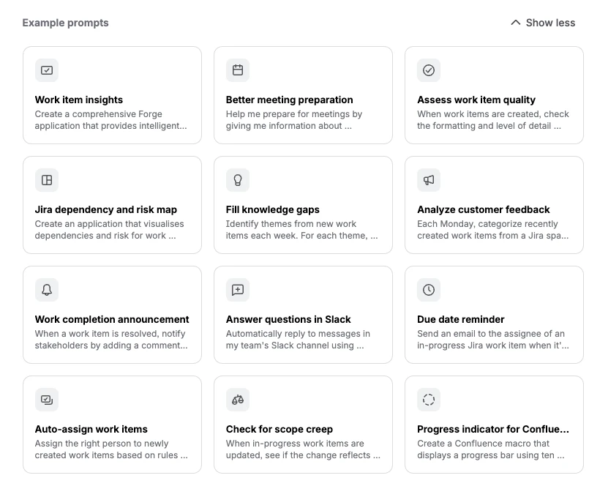Click the scales icon on Check for scope creep
The image size is (589, 478).
tap(238, 400)
